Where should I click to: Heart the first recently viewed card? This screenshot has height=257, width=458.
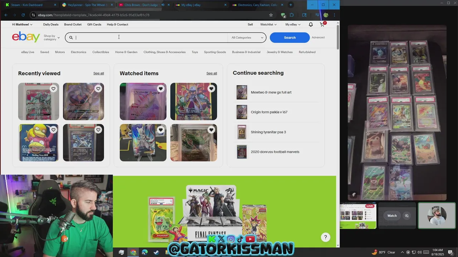click(x=53, y=89)
